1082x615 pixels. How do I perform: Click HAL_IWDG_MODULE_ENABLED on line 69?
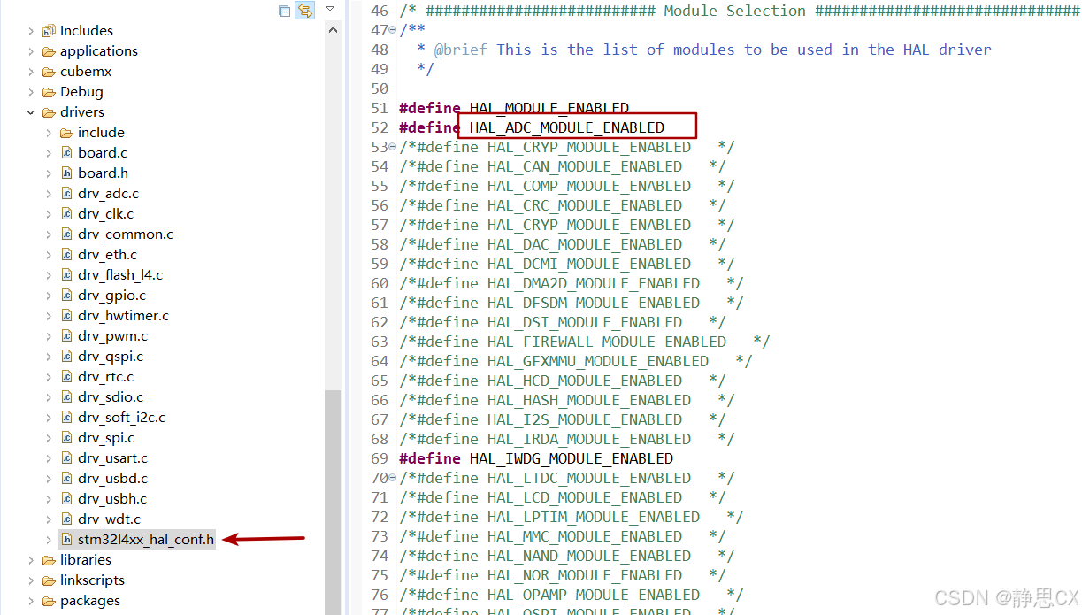[571, 458]
